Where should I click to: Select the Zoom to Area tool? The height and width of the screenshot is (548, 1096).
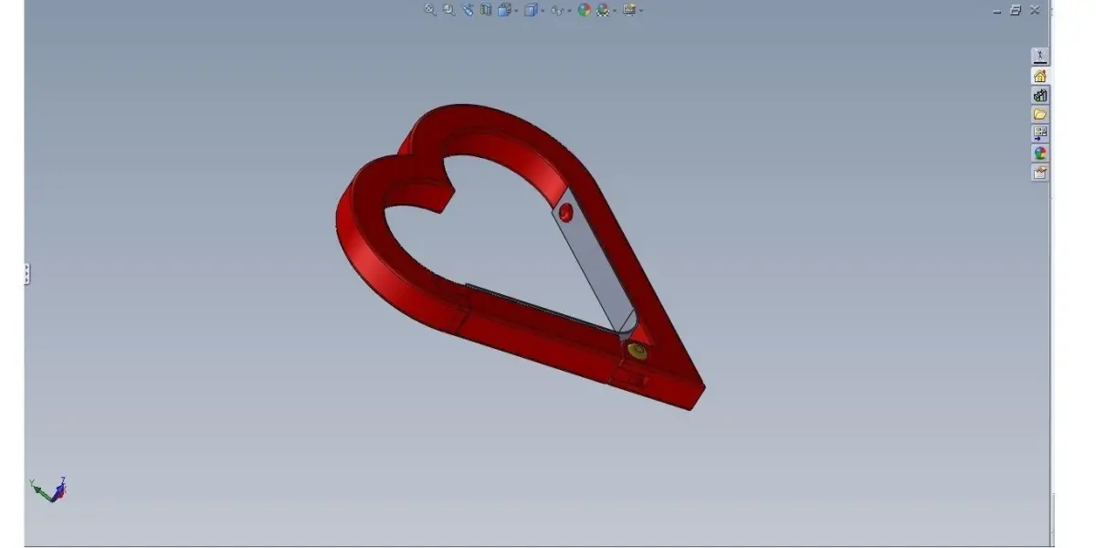pyautogui.click(x=448, y=10)
